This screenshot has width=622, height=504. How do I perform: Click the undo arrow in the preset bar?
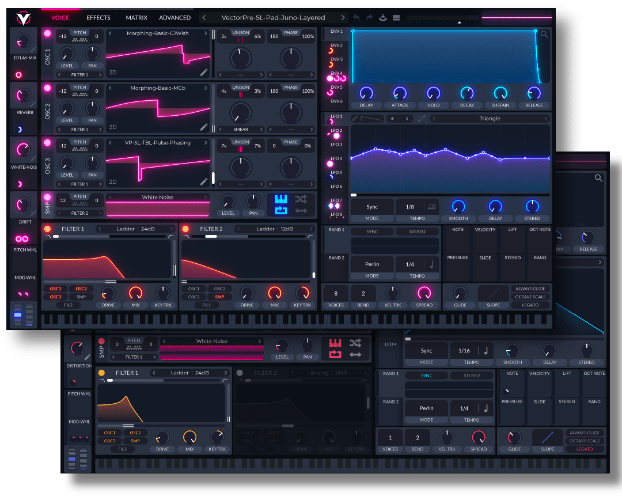pos(356,18)
